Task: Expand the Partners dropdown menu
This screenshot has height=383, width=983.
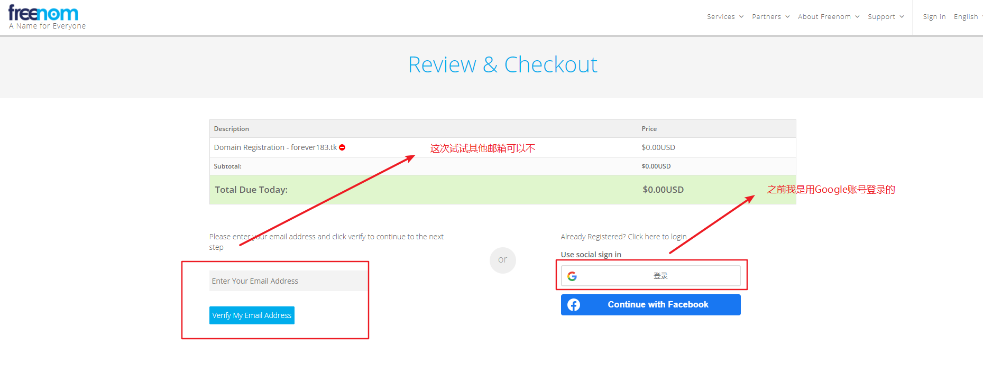Action: pyautogui.click(x=771, y=17)
